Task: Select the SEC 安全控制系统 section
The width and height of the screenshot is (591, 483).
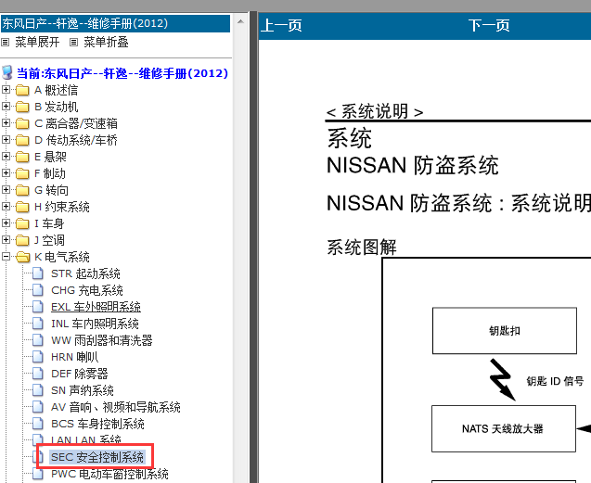Action: (97, 457)
